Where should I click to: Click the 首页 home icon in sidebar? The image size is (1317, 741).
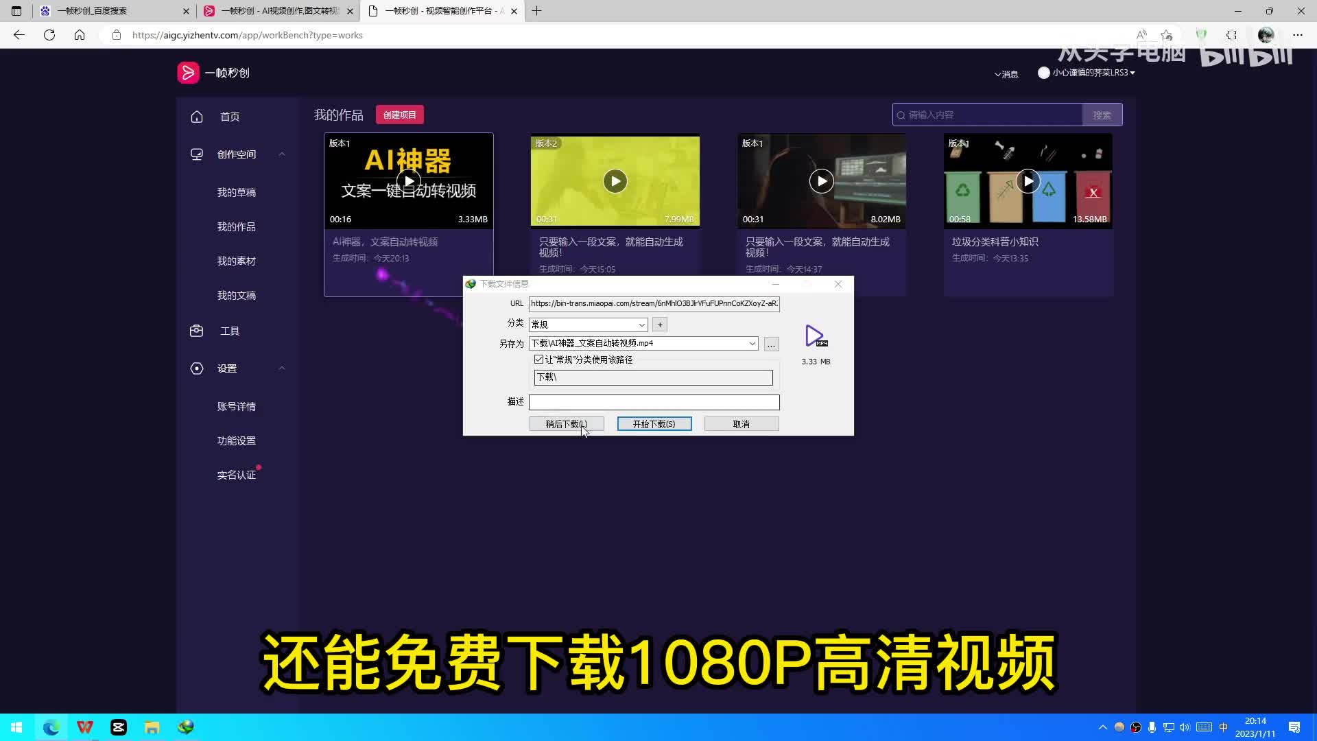[x=197, y=117]
